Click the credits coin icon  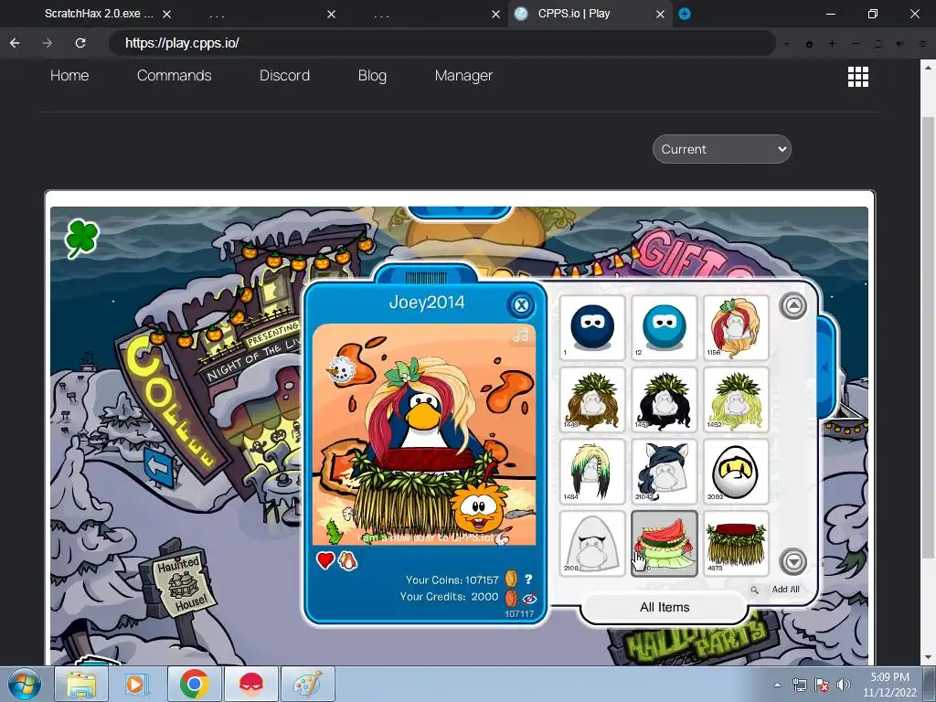(511, 597)
